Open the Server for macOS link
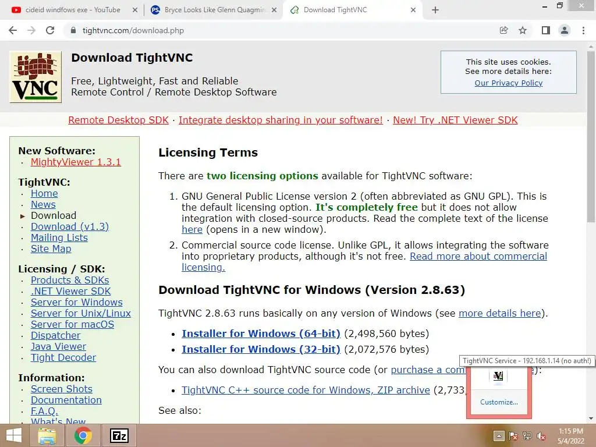Image resolution: width=596 pixels, height=447 pixels. [x=72, y=324]
